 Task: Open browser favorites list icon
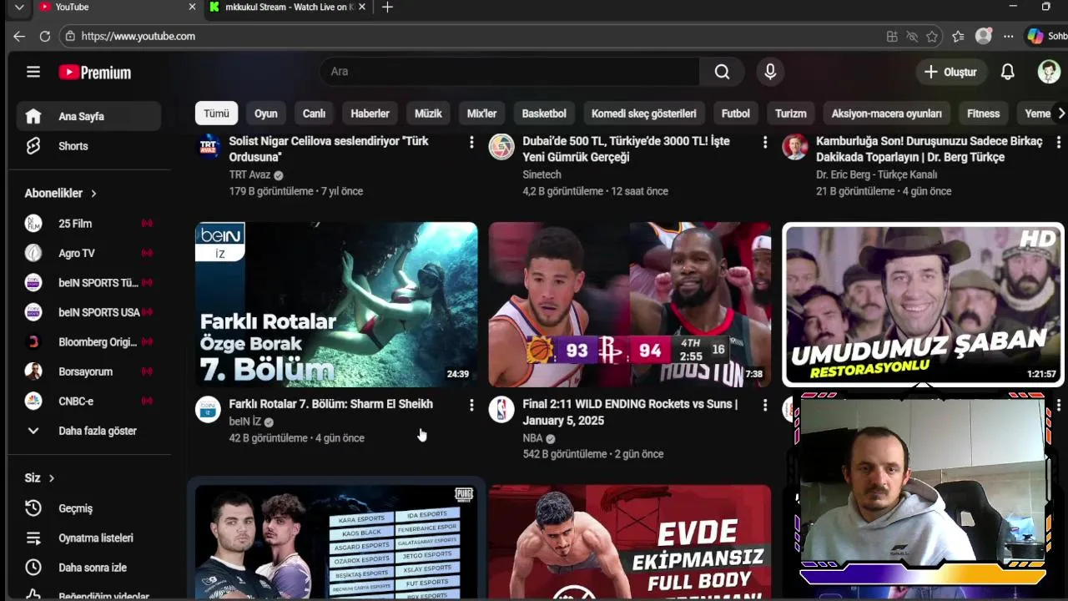958,36
